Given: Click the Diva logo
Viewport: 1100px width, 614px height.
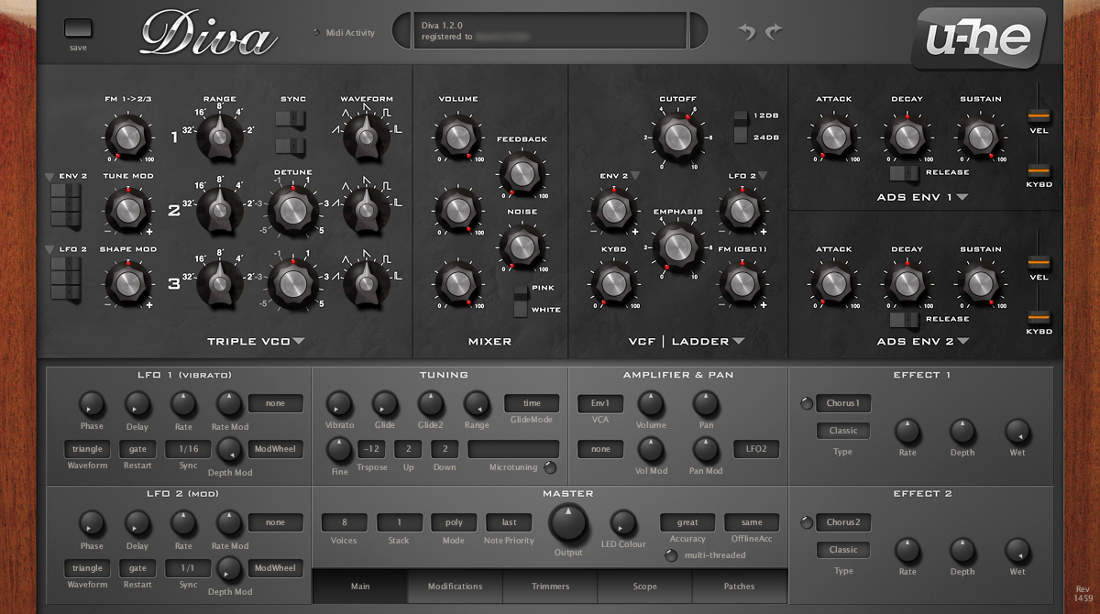Looking at the screenshot, I should coord(208,34).
